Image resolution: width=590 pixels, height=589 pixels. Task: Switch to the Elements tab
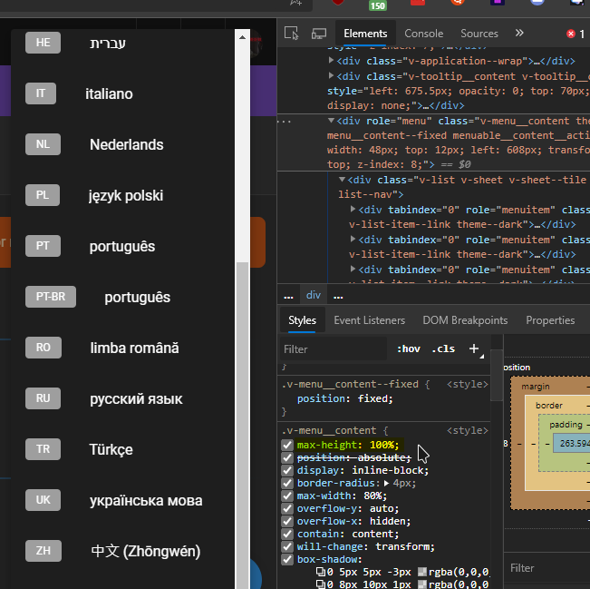pyautogui.click(x=365, y=34)
